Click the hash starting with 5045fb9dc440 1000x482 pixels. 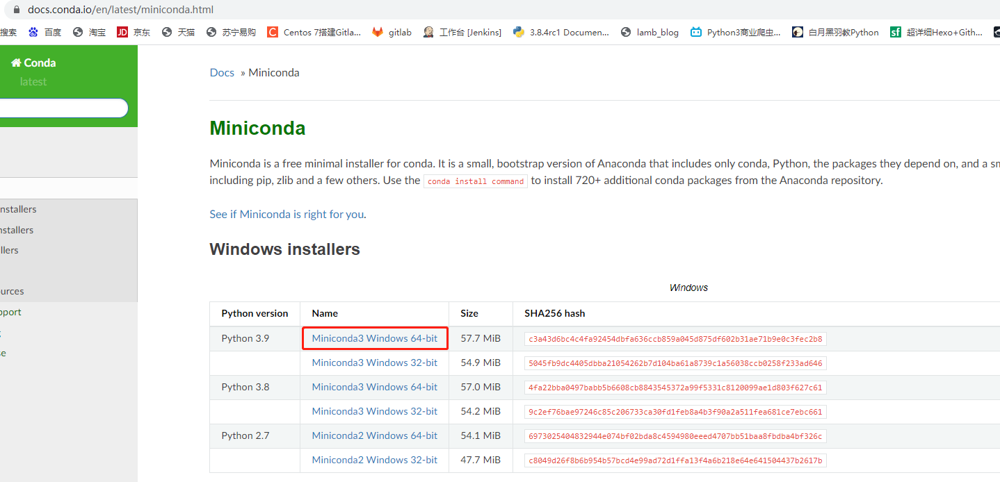click(x=675, y=363)
